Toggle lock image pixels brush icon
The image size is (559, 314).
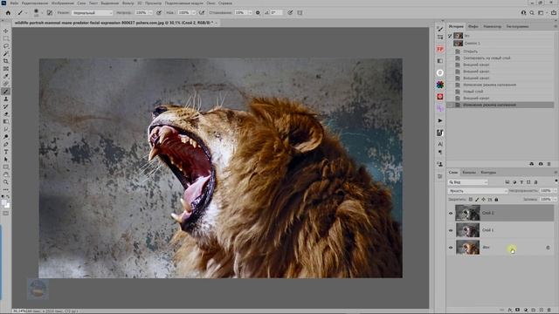pos(477,200)
